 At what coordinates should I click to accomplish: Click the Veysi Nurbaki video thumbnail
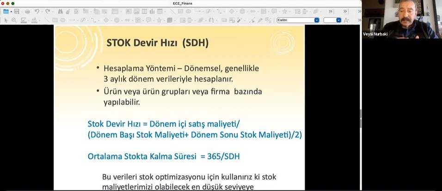pos(401,19)
